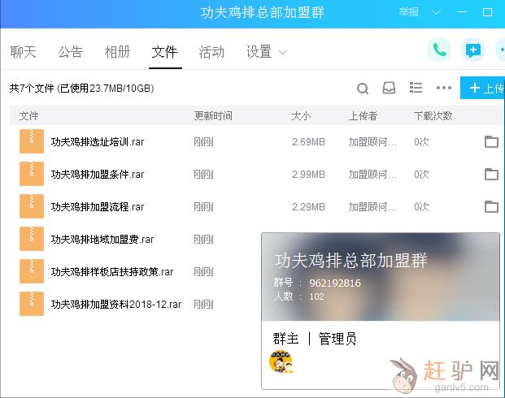Switch file list view mode
Viewport: 505px width, 398px height.
[x=416, y=88]
